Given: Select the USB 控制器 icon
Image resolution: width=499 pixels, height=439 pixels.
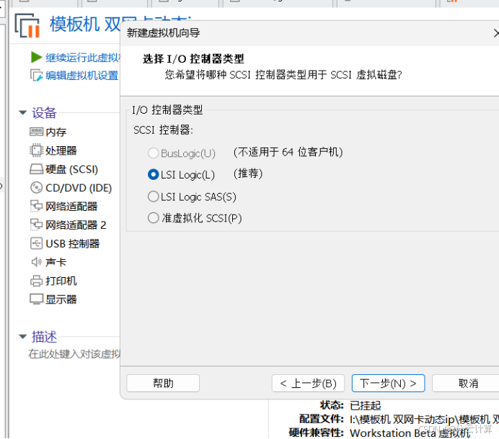Looking at the screenshot, I should point(36,244).
